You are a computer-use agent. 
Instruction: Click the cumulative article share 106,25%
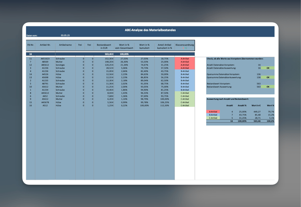(x=165, y=102)
